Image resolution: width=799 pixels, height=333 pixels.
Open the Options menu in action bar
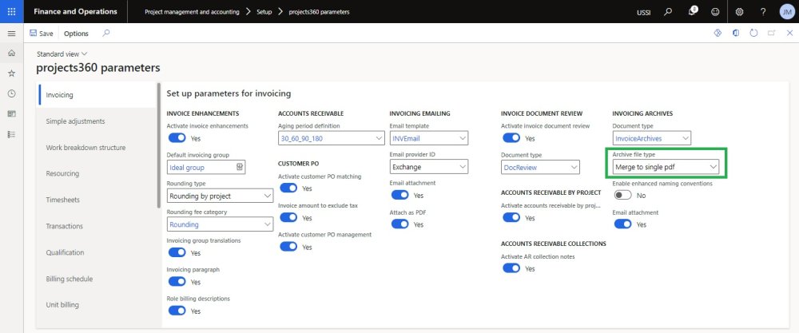click(76, 34)
